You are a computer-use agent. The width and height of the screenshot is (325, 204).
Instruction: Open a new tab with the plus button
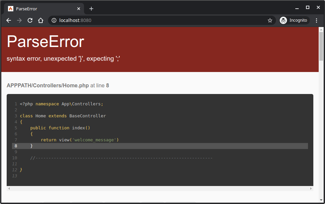click(x=91, y=9)
